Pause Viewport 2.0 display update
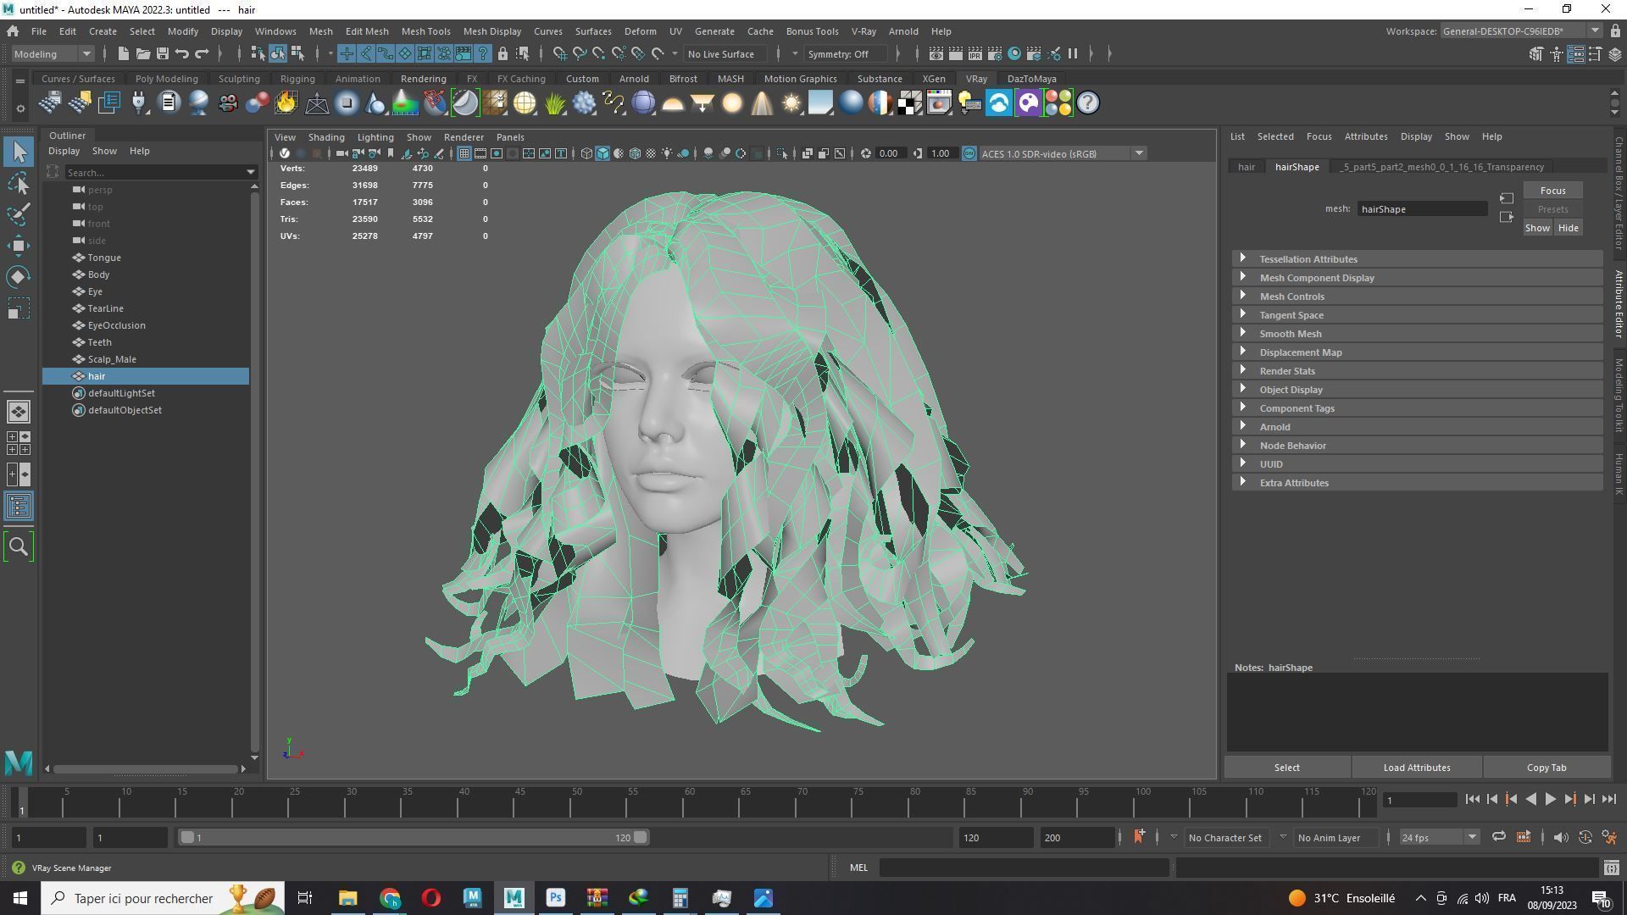The height and width of the screenshot is (915, 1627). pyautogui.click(x=1073, y=54)
